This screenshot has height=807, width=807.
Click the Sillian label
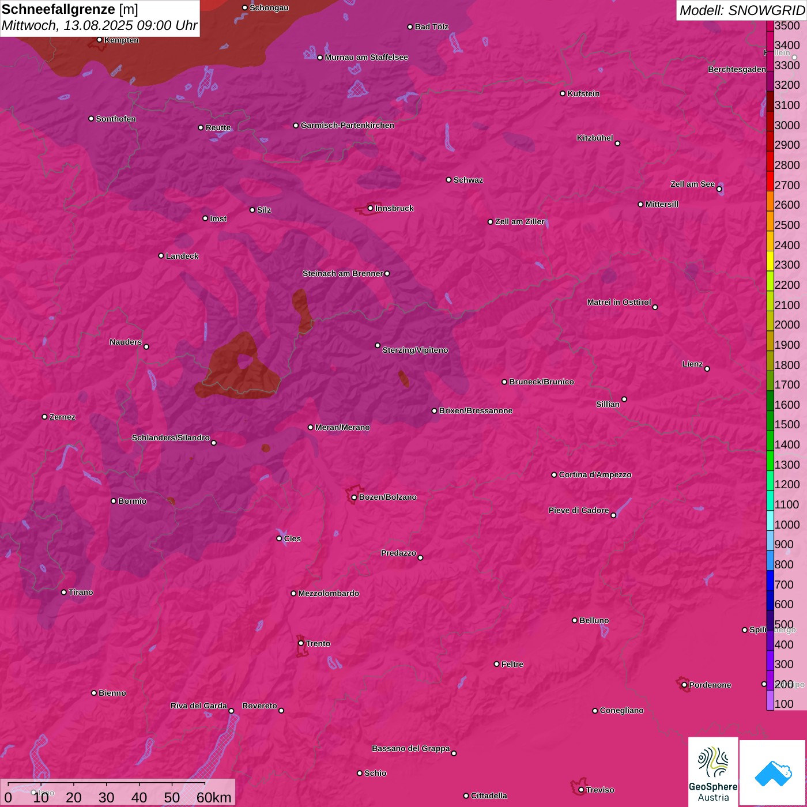coord(608,404)
